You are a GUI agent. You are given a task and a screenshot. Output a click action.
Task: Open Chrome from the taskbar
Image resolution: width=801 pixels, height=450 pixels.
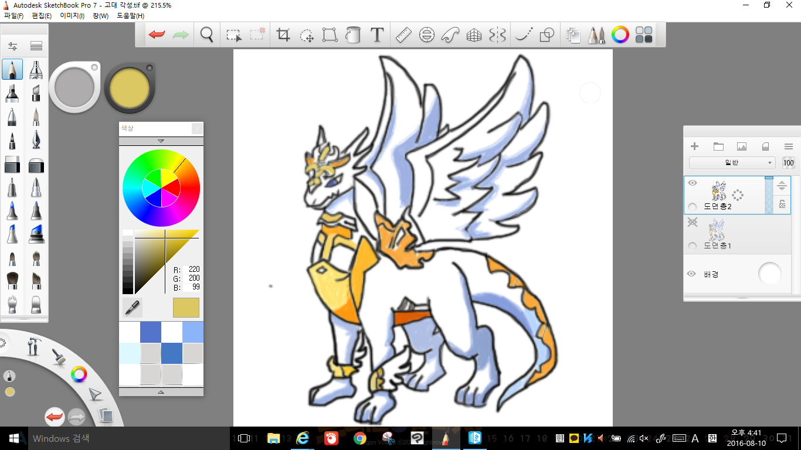point(360,438)
